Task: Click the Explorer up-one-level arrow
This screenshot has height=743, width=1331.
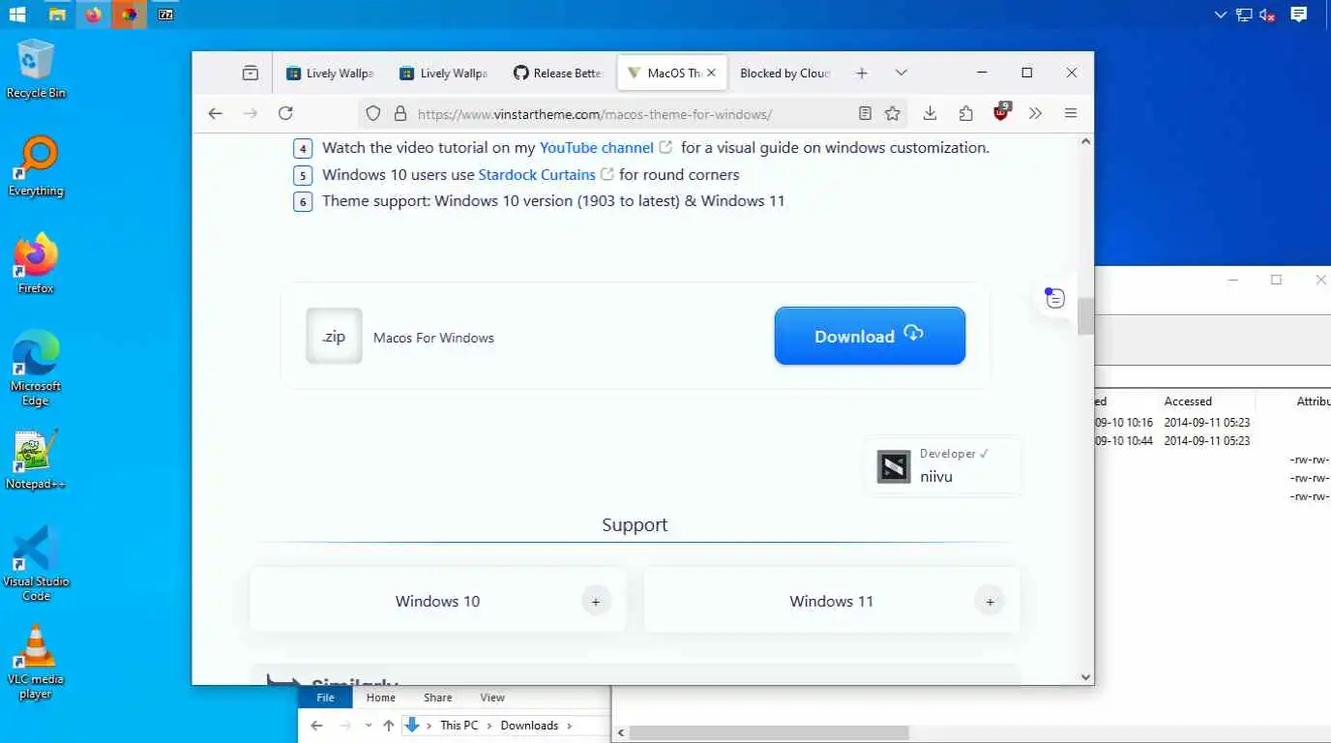Action: pos(389,726)
